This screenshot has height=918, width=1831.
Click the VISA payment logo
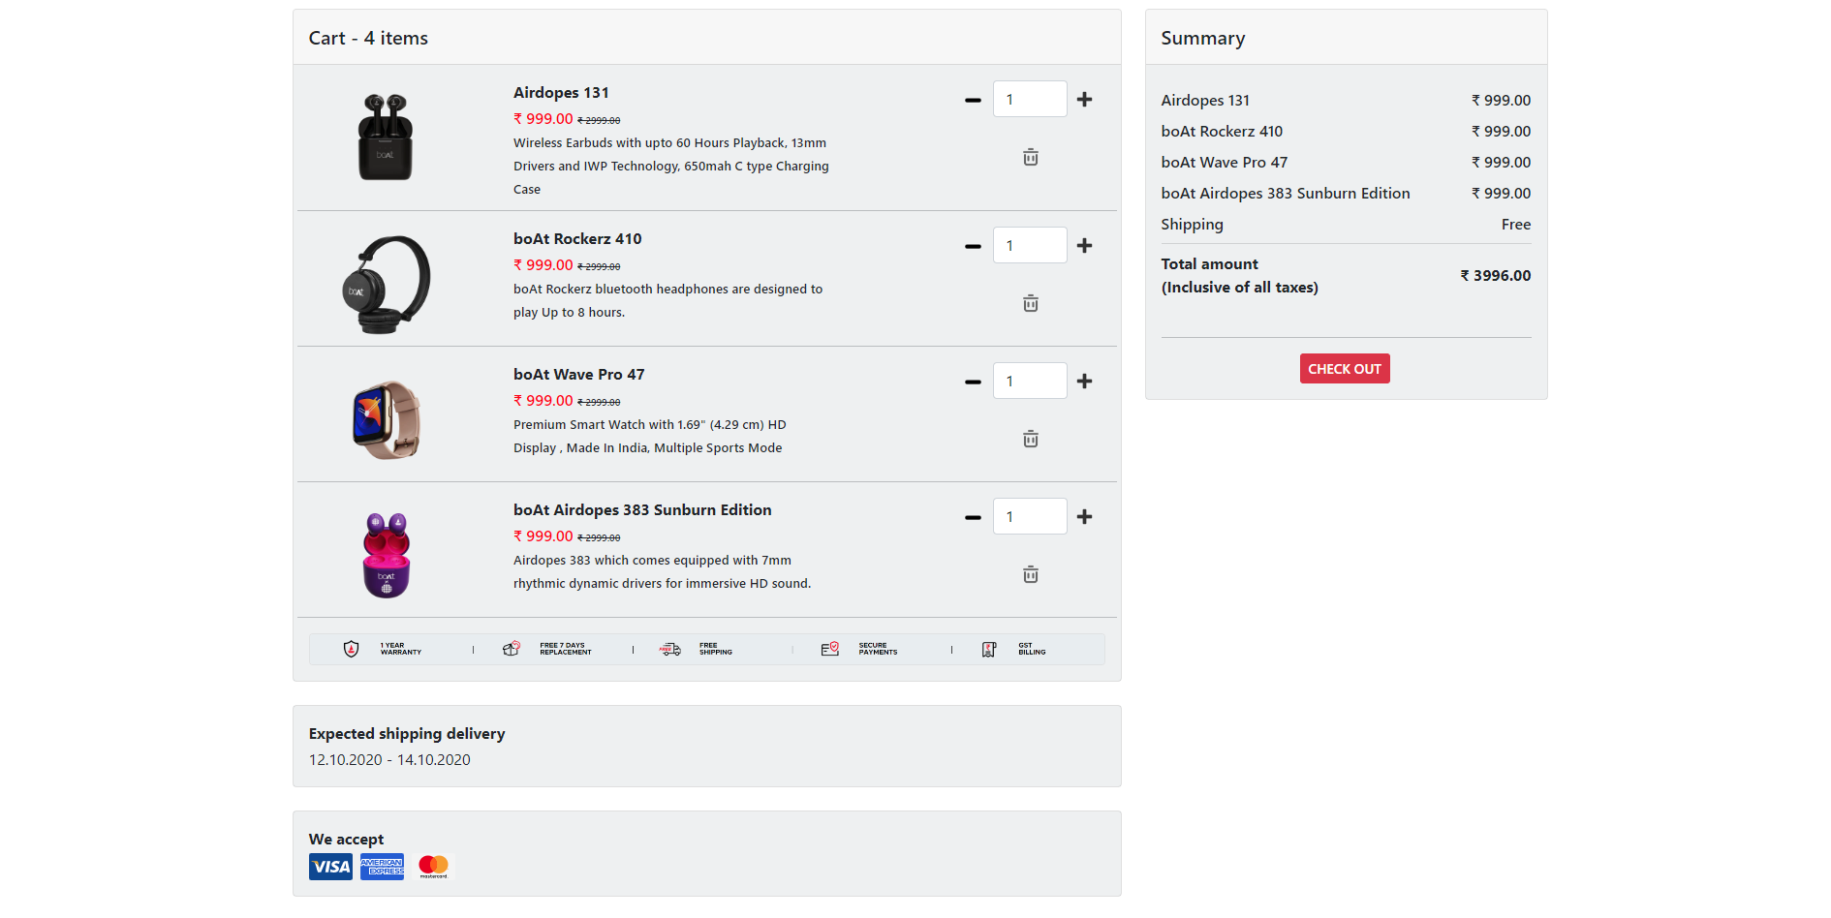[330, 867]
